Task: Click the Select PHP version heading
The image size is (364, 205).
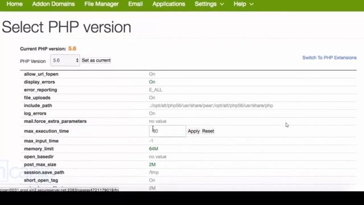Action: (67, 27)
